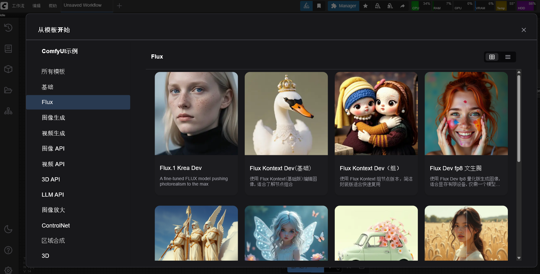Open the queue history sidebar icon

8,28
